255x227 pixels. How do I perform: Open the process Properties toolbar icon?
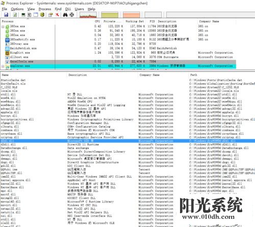[50, 15]
